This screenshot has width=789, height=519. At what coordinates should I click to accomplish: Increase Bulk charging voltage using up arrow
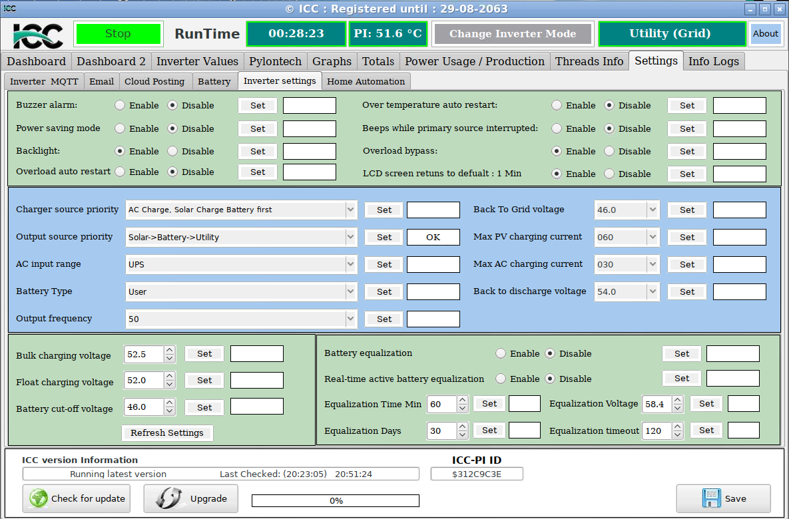(x=169, y=349)
